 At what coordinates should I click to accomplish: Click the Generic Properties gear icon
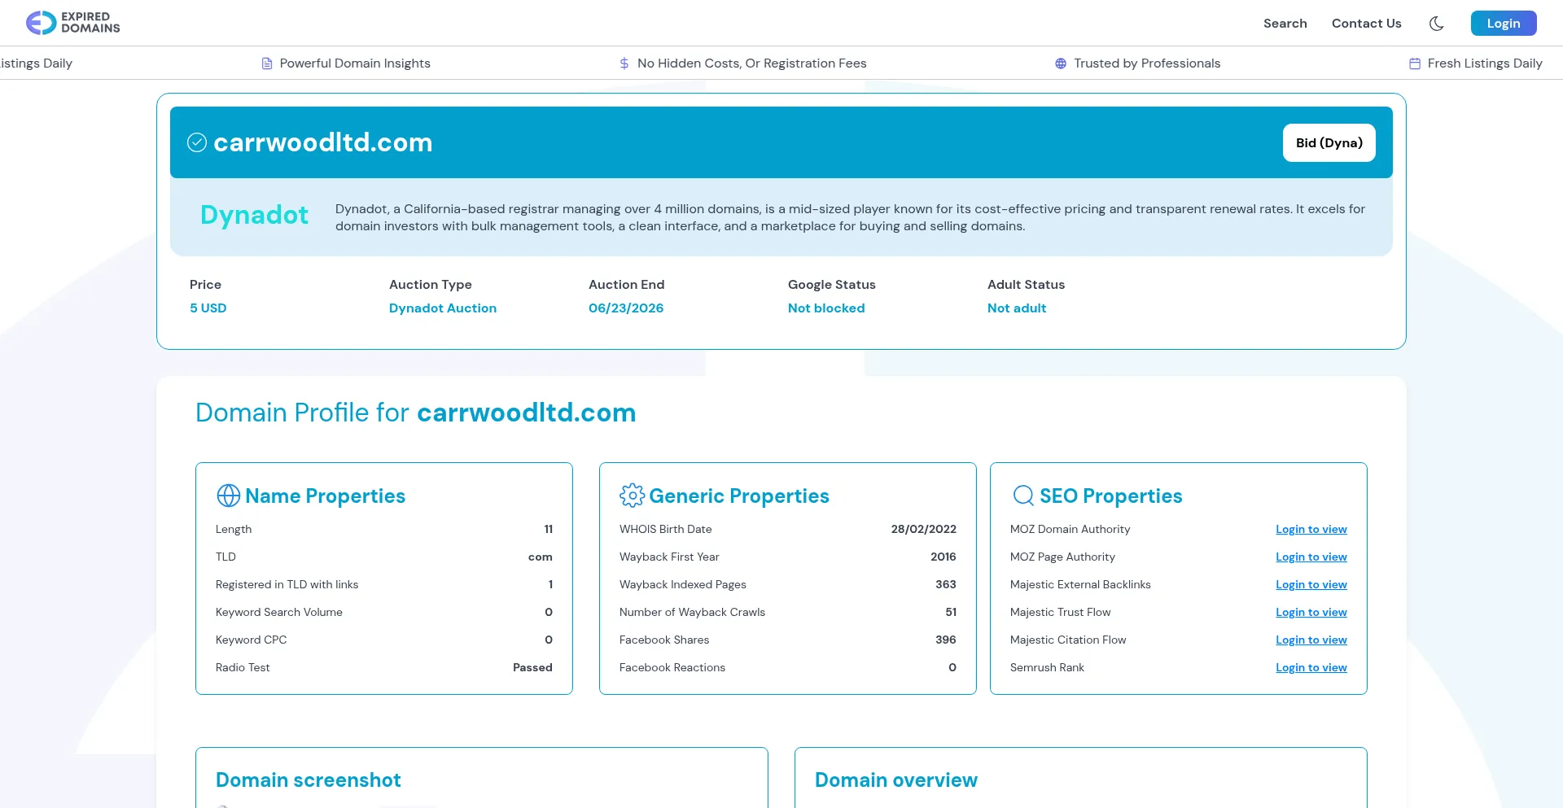pos(632,496)
